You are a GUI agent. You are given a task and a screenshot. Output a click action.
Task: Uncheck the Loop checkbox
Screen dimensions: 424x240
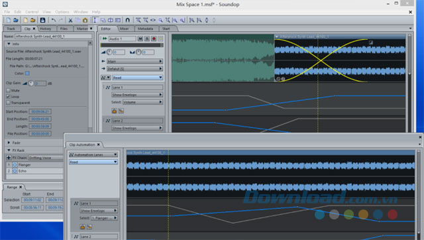point(8,97)
